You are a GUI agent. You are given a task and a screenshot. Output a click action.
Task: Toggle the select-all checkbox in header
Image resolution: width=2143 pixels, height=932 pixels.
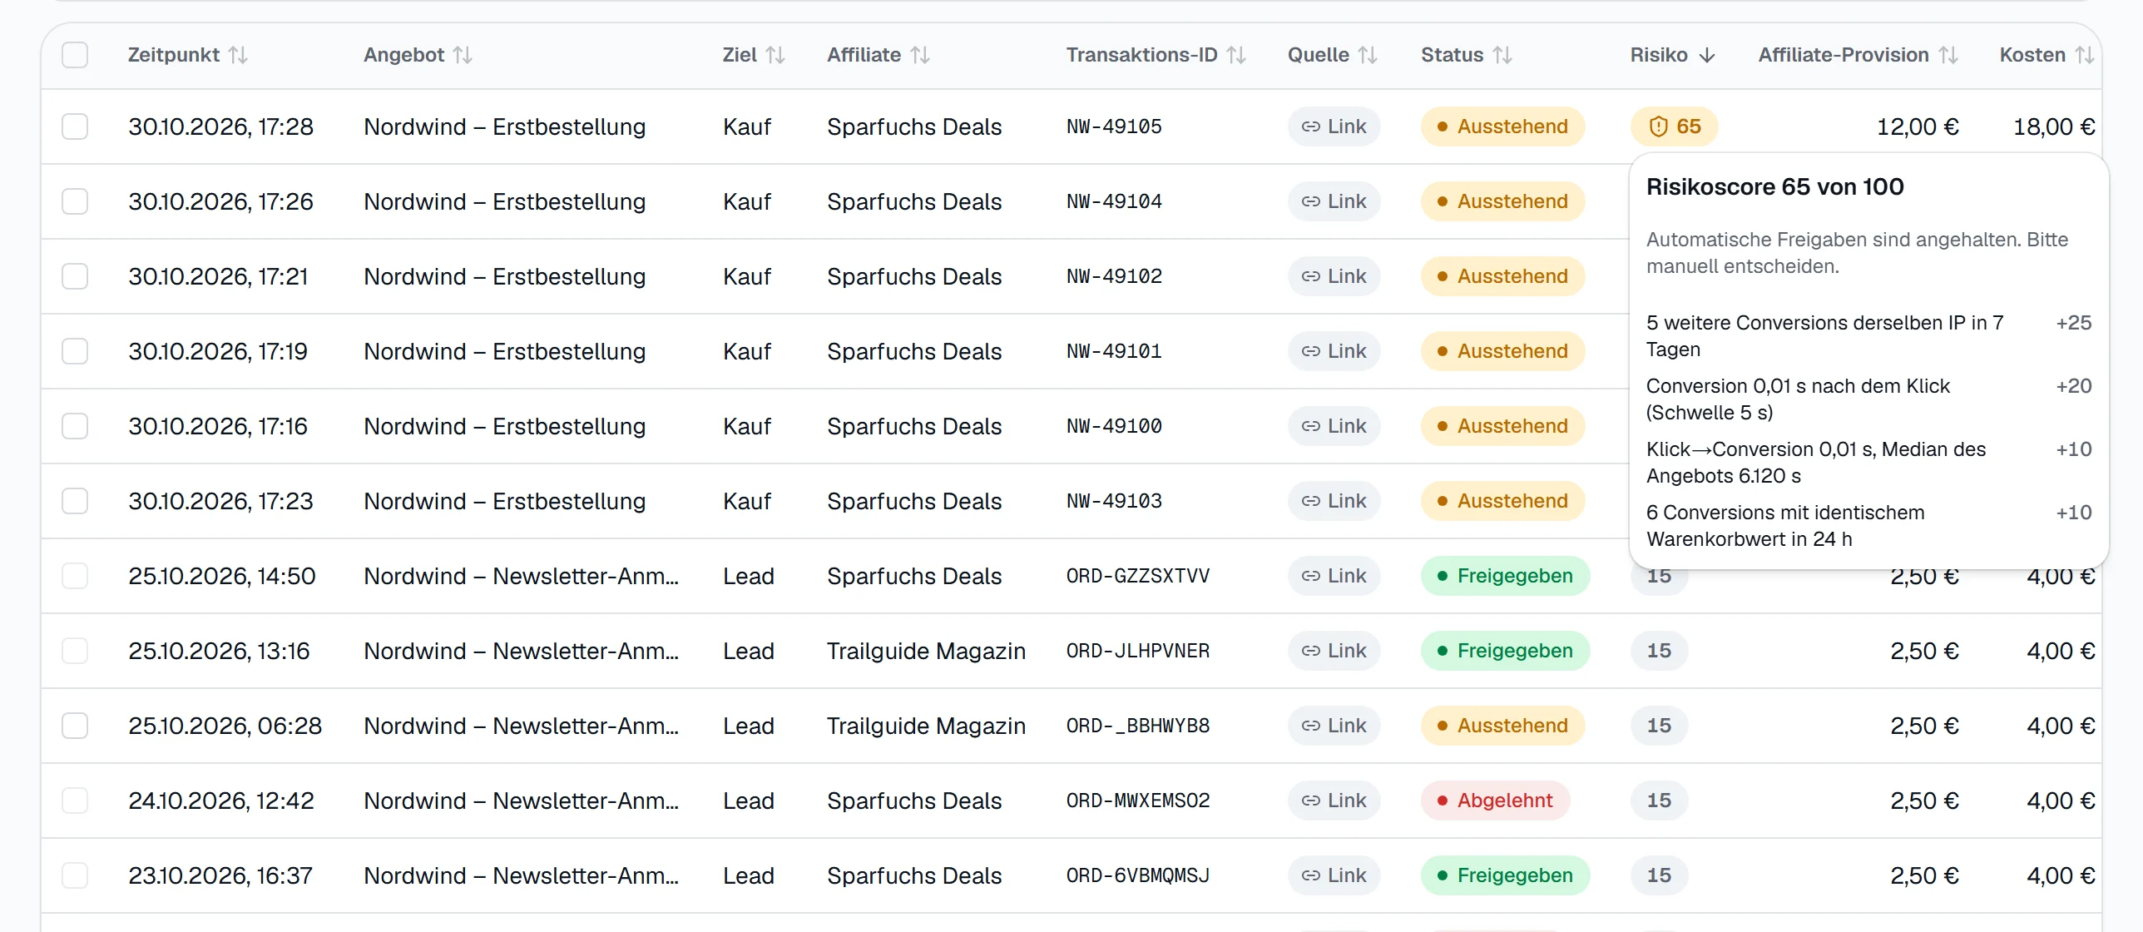75,55
